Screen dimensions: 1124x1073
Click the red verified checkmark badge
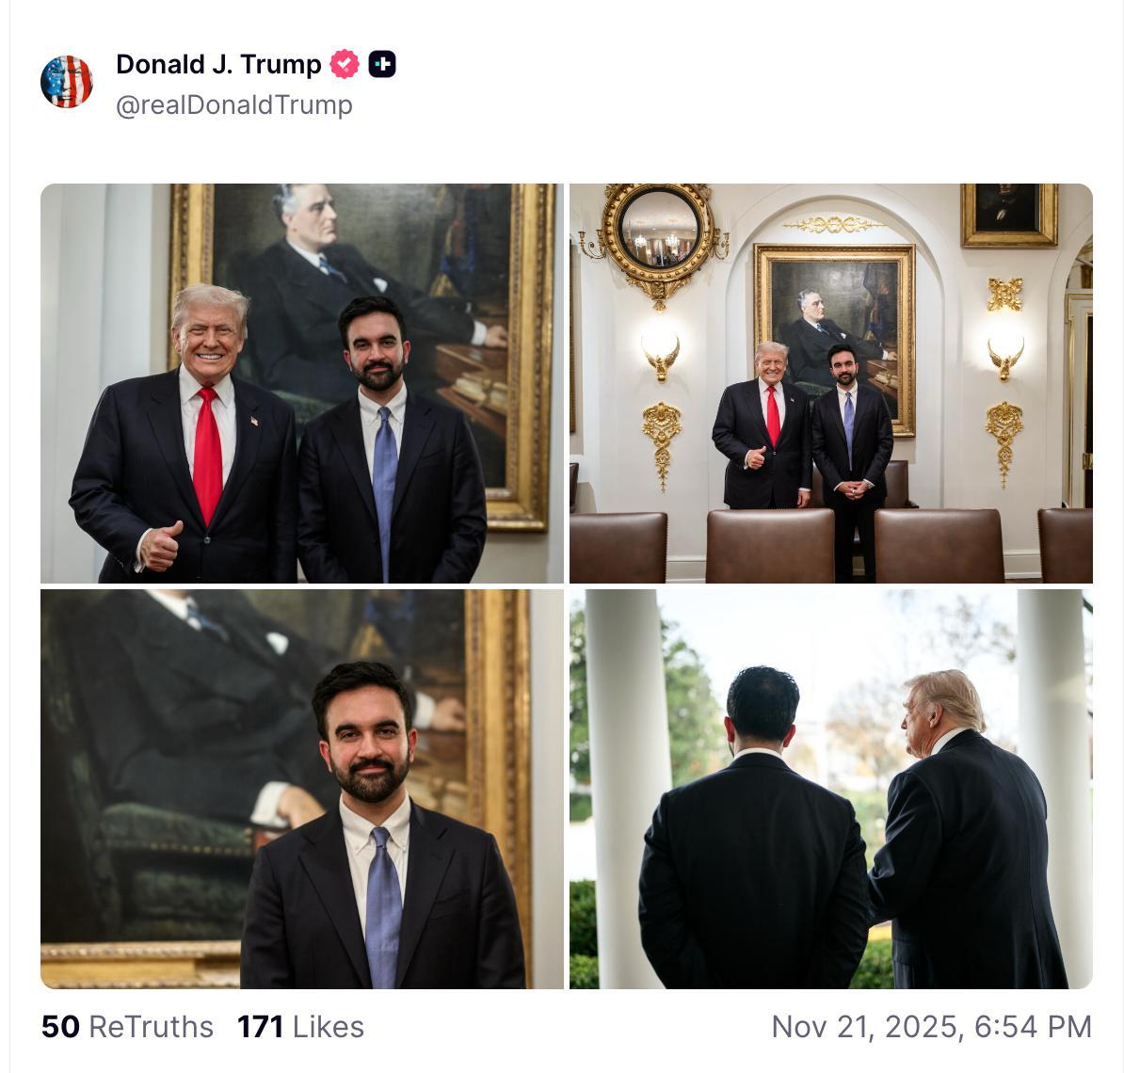click(345, 64)
